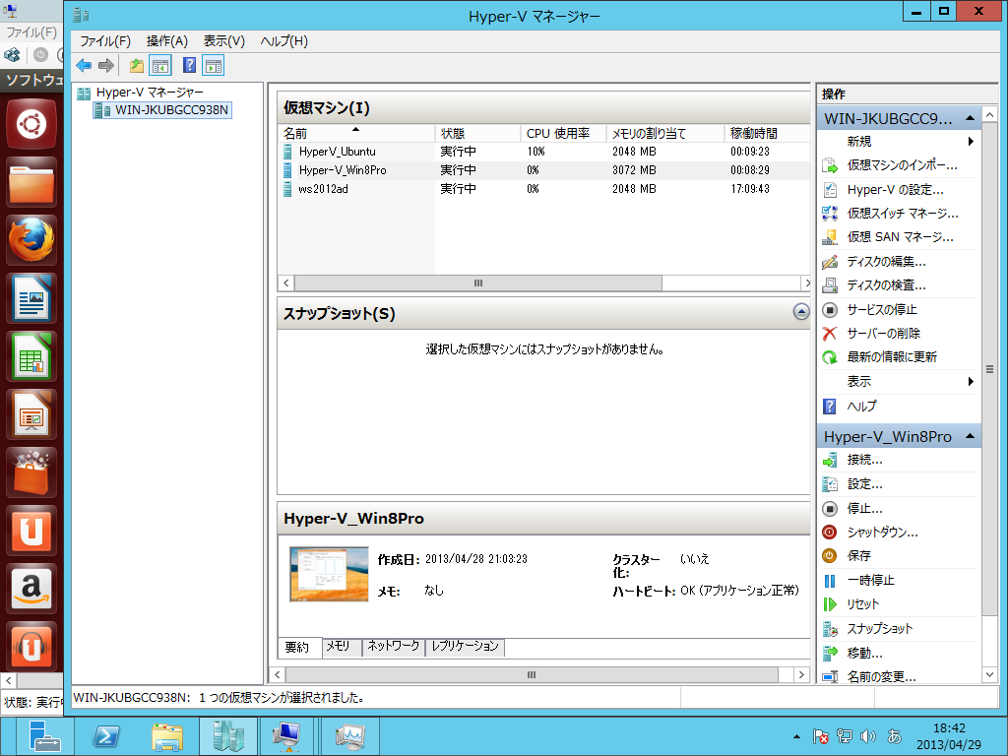Select the HyperV_Ubuntu virtual machine row
Viewport: 1008px width, 756px height.
coord(337,152)
